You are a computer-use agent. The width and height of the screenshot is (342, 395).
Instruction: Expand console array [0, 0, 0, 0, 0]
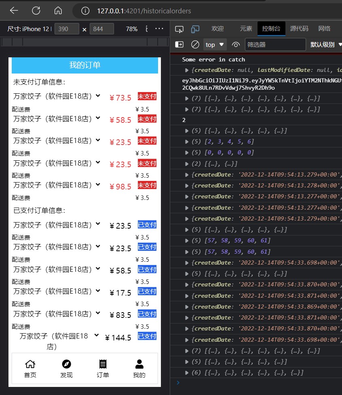187,153
